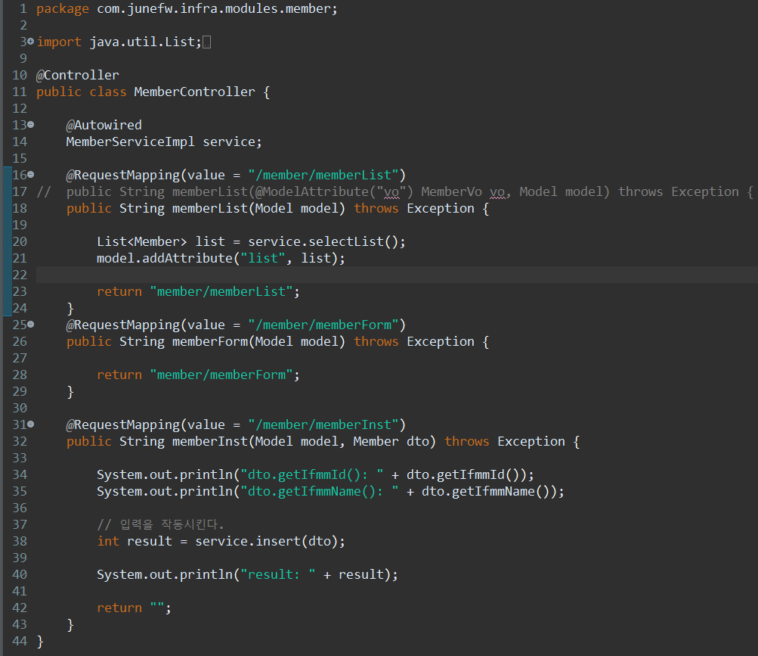758x656 pixels.
Task: Click com.junefw.infra.modules.member package name
Action: 213,9
